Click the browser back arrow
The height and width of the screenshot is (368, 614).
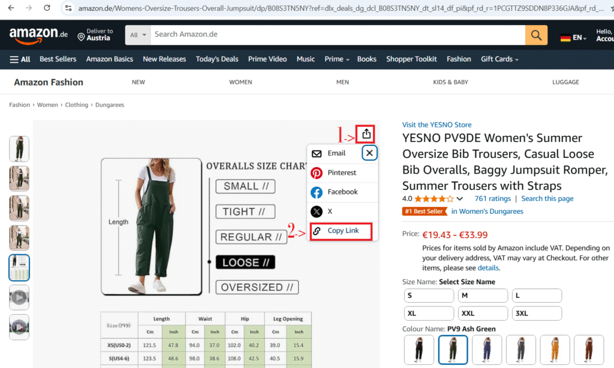click(11, 8)
